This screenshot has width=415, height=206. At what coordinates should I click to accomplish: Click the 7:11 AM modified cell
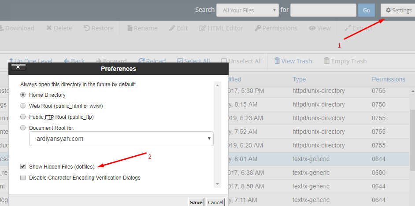[242, 200]
